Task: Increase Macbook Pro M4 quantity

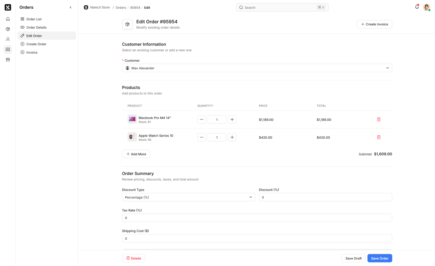Action: (232, 119)
